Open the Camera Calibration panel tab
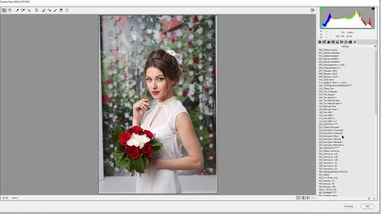Image resolution: width=381 pixels, height=214 pixels. pos(351,42)
